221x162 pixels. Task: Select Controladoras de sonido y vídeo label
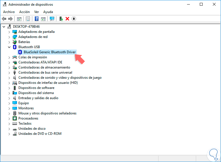[60, 78]
